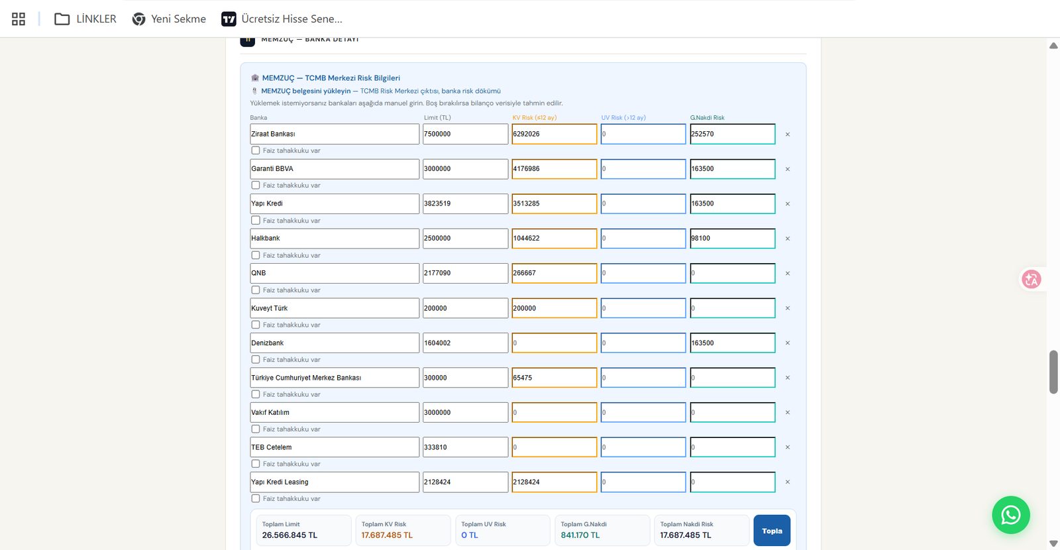The image size is (1060, 550).
Task: Click the UV Risk (>12 ay) column header
Action: [623, 118]
